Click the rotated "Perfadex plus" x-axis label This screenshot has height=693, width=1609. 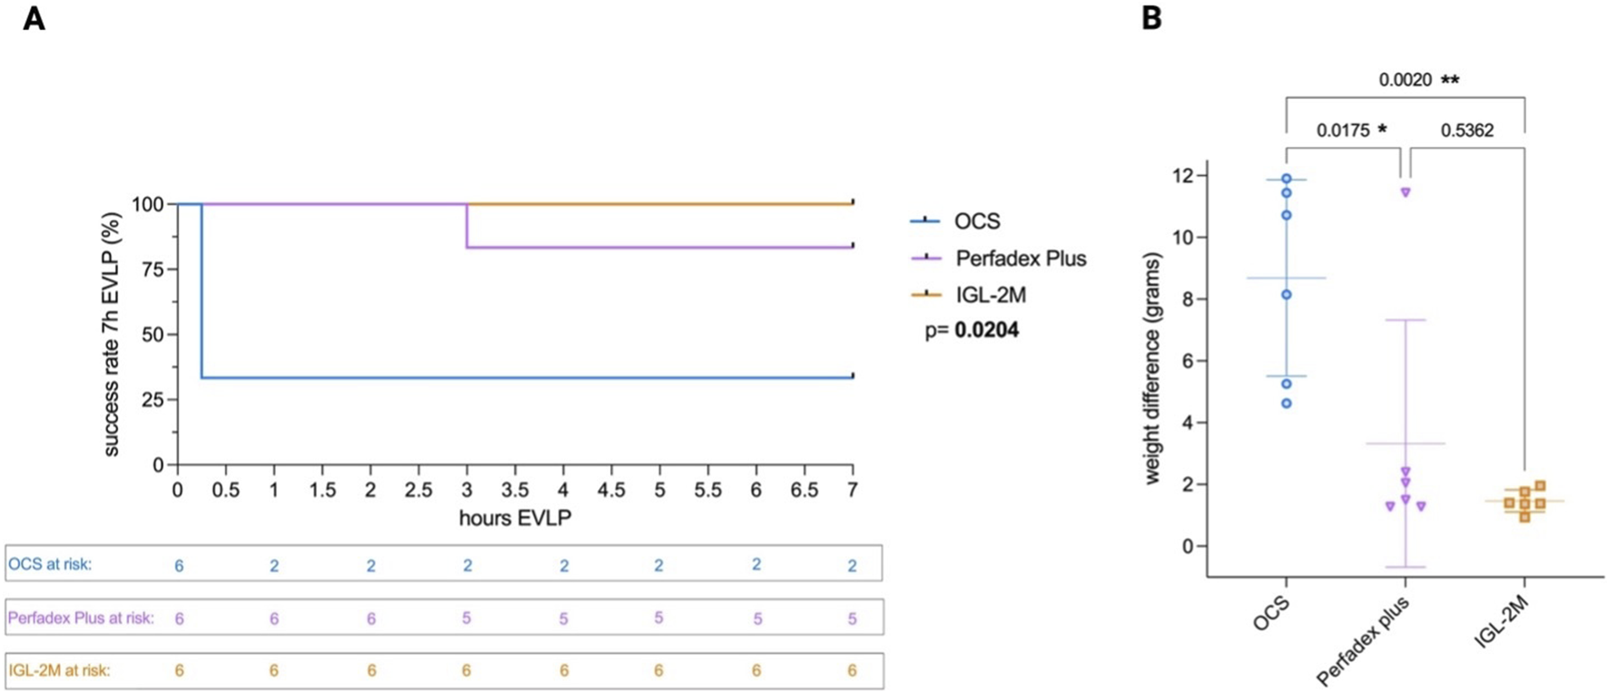(x=1362, y=640)
